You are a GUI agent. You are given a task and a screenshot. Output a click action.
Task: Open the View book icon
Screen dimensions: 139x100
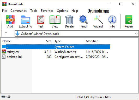coord(55,20)
